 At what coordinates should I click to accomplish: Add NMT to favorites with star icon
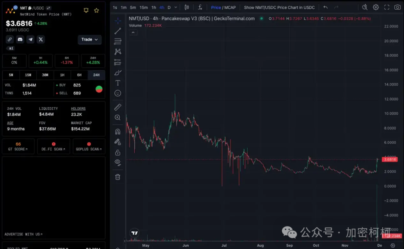[97, 10]
